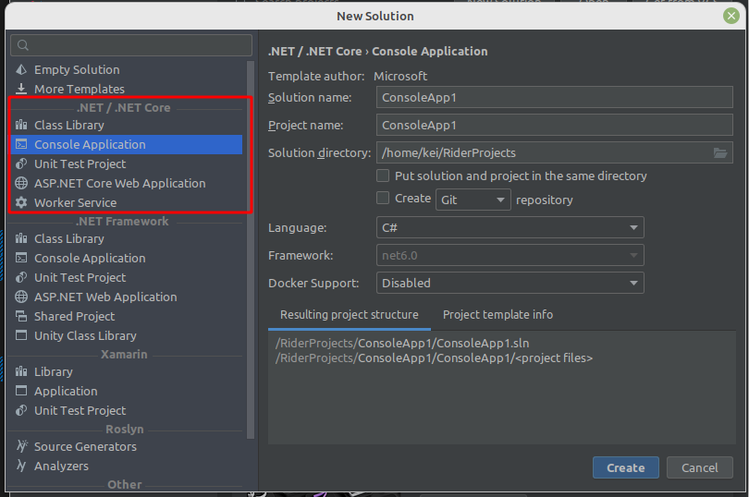Image resolution: width=749 pixels, height=497 pixels.
Task: Click the template list vertical scrollbar
Action: point(250,249)
